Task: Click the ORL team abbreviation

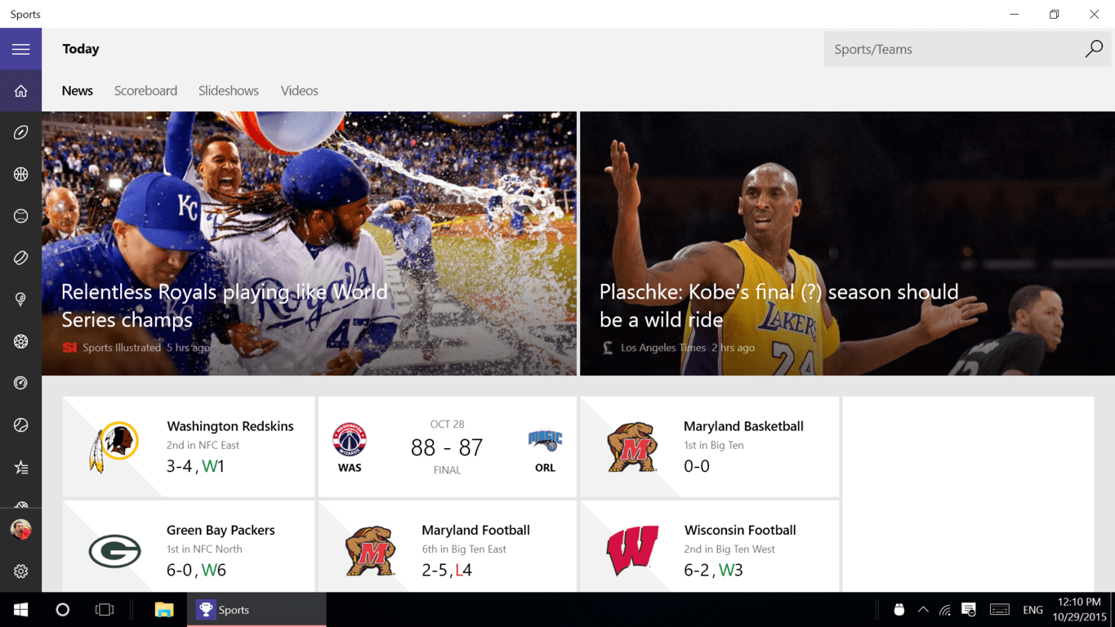Action: pyautogui.click(x=545, y=468)
